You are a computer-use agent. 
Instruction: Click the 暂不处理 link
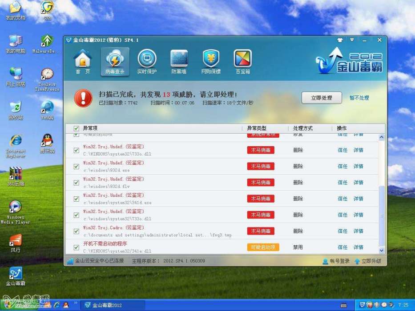pos(359,98)
